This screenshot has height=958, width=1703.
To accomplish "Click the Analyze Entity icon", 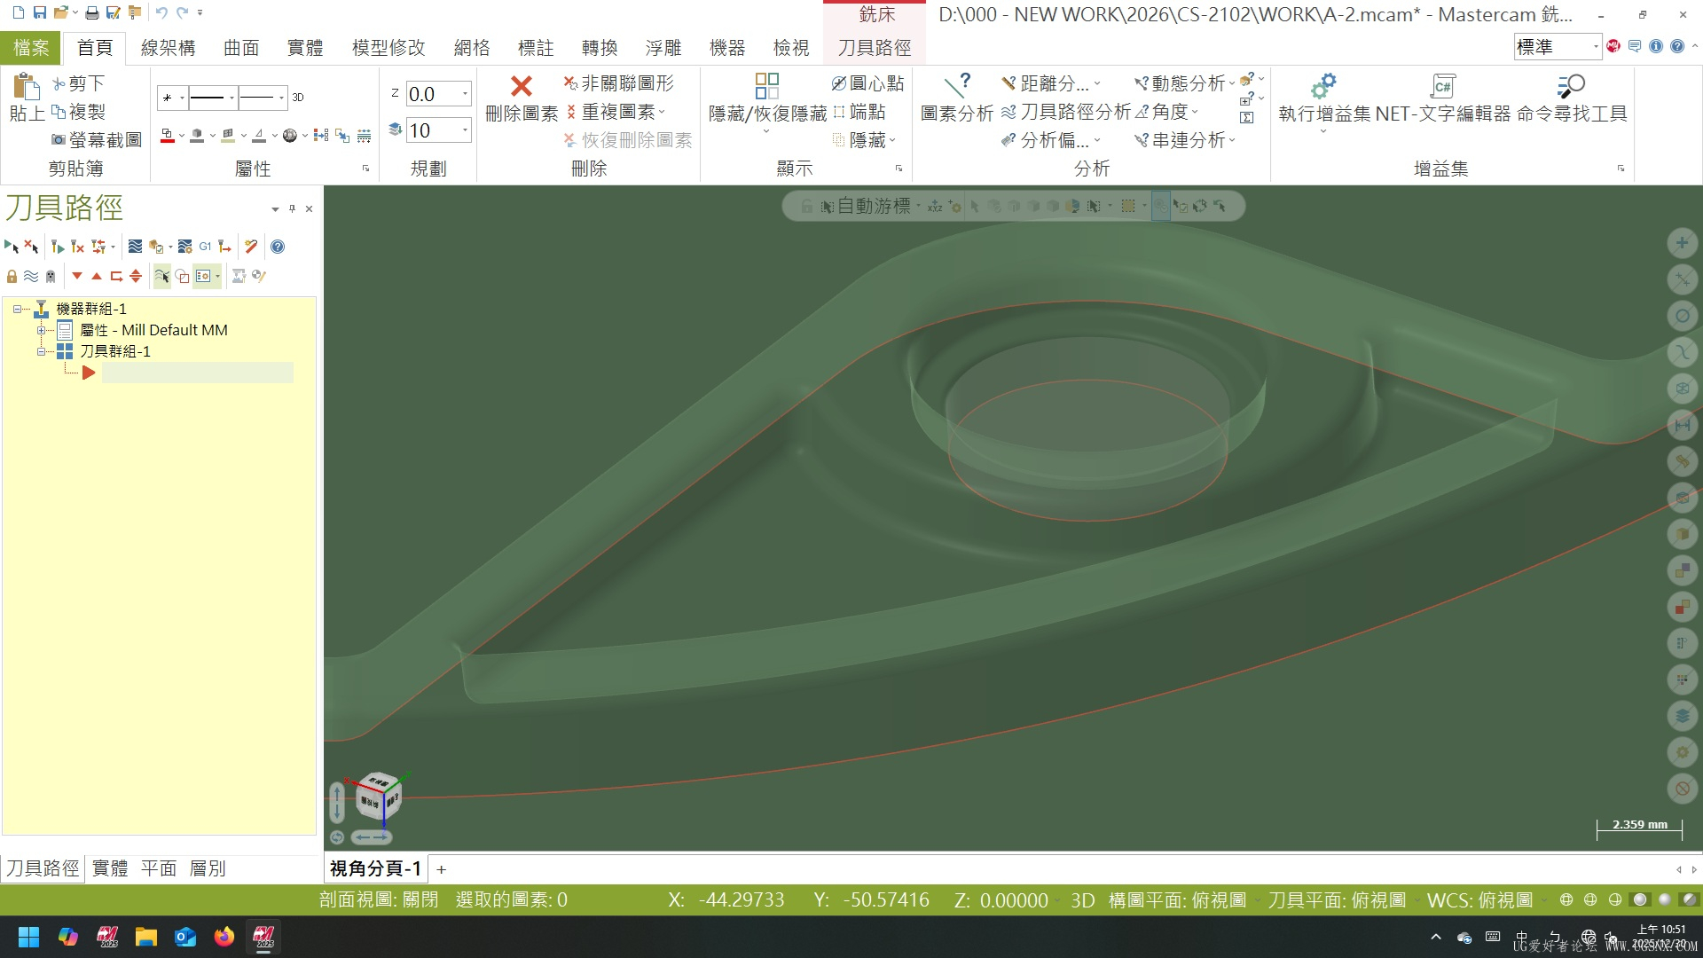I will point(956,86).
